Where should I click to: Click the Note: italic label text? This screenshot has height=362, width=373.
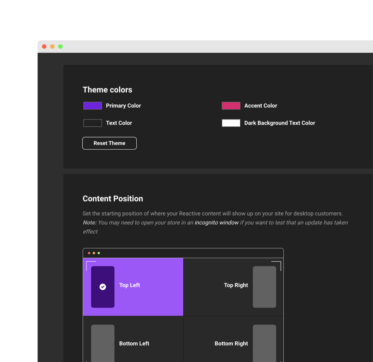click(90, 223)
